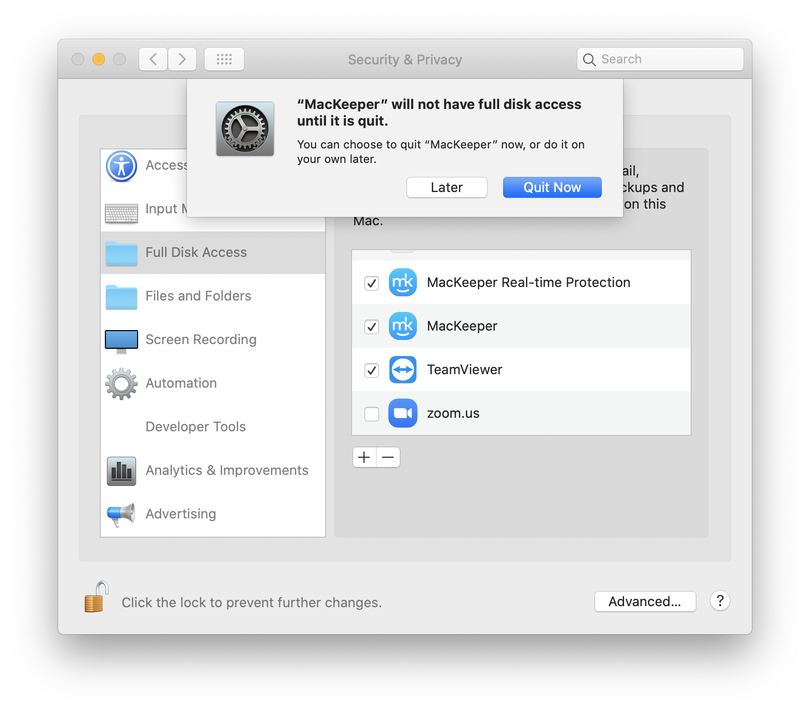Image resolution: width=810 pixels, height=711 pixels.
Task: Click the MacKeeper app icon in the list
Action: (403, 326)
